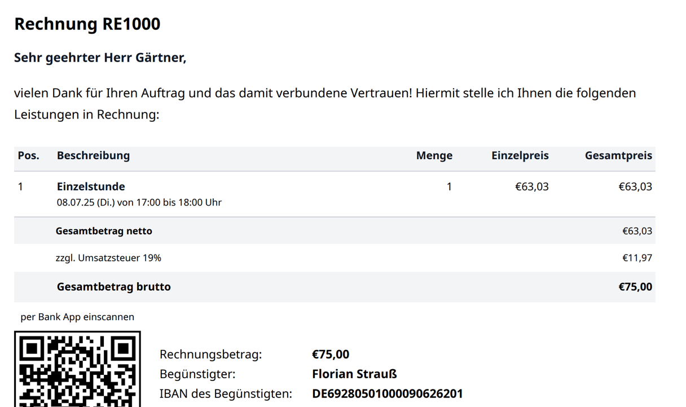Click the Gesamtpreis column header

point(618,156)
